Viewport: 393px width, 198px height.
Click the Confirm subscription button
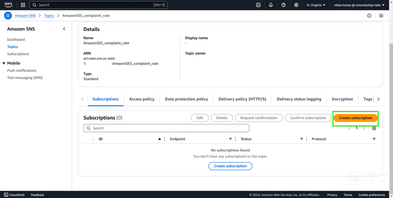click(308, 118)
